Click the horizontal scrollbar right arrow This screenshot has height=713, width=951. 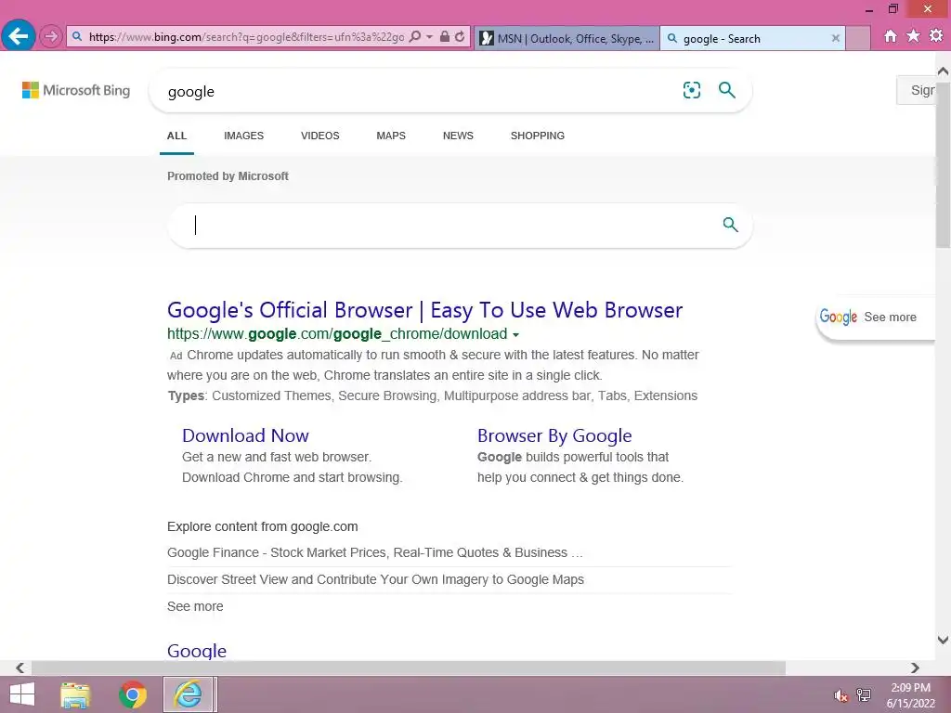tap(915, 668)
